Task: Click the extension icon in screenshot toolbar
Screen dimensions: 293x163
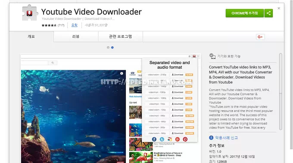Action: [194, 56]
